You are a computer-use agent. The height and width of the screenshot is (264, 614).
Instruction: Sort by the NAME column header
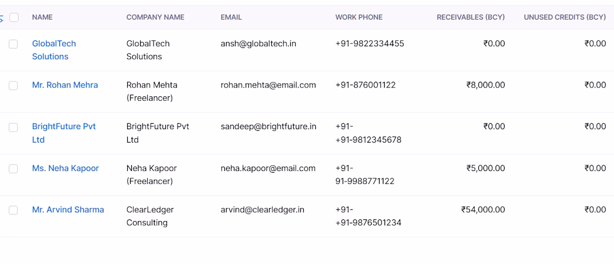42,17
